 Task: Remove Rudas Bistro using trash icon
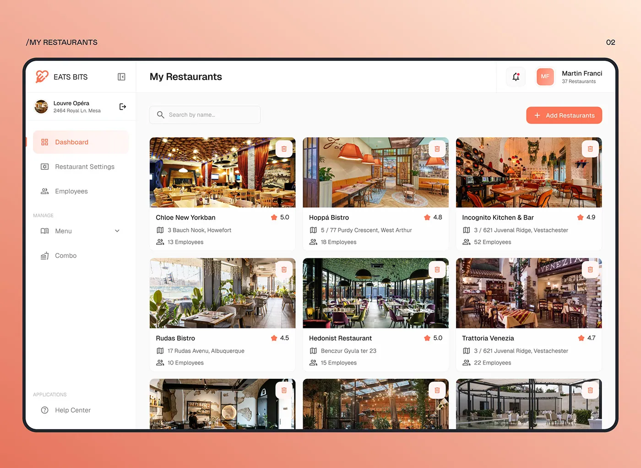click(x=284, y=269)
